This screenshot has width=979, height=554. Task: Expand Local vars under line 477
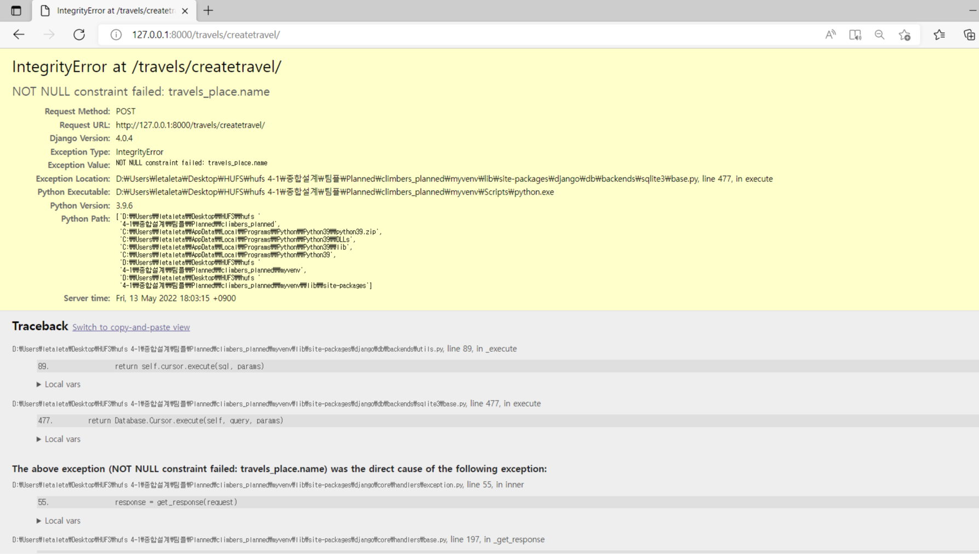58,439
